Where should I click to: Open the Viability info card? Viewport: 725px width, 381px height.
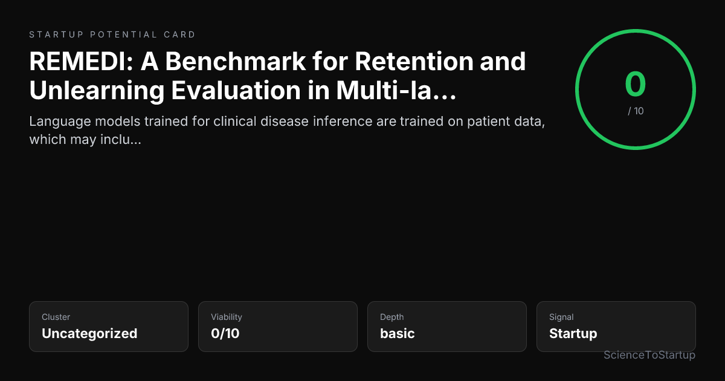(278, 327)
